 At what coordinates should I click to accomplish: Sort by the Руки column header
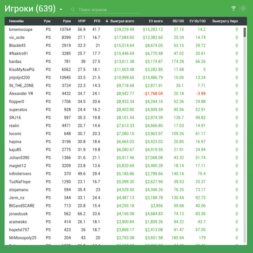(67, 21)
